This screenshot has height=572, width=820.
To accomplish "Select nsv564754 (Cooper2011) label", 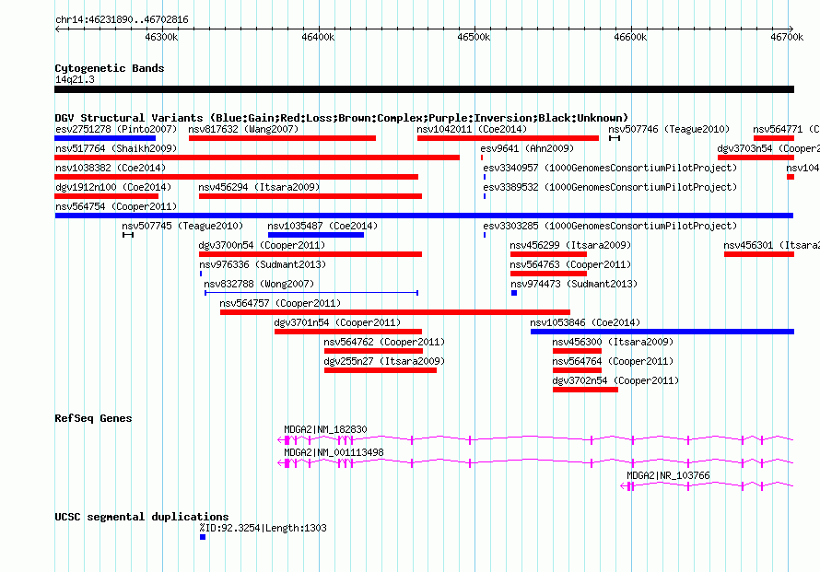I will coord(116,206).
